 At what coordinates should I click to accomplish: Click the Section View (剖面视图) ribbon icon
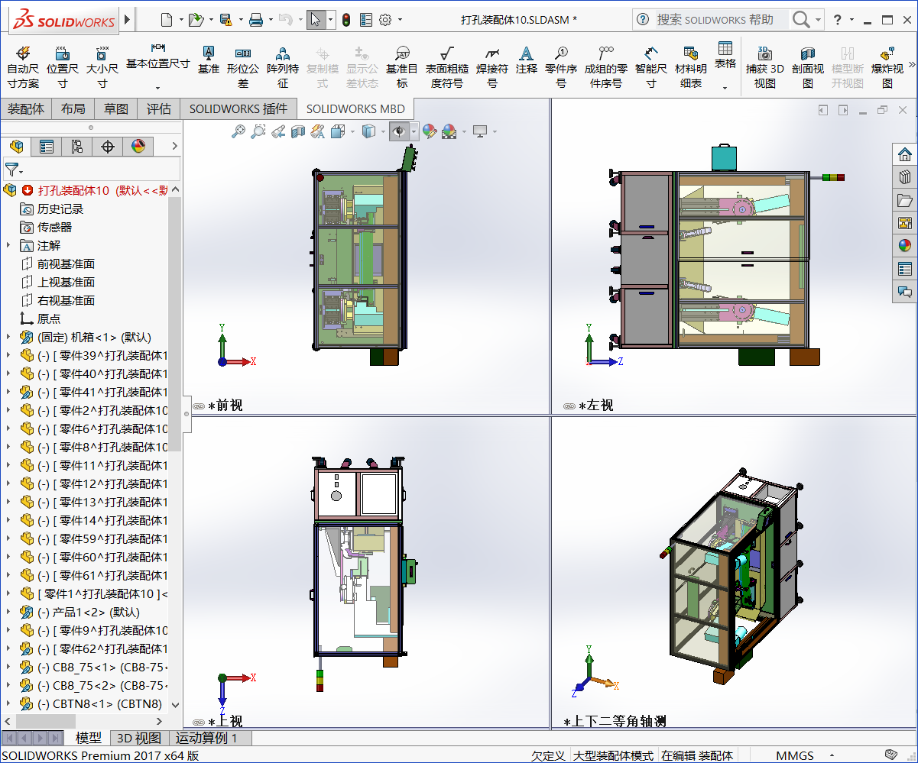(808, 66)
